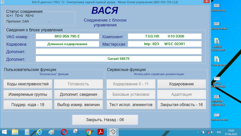Click Закрыть, Назад - 06
The height and width of the screenshot is (136, 241).
[x=105, y=120]
